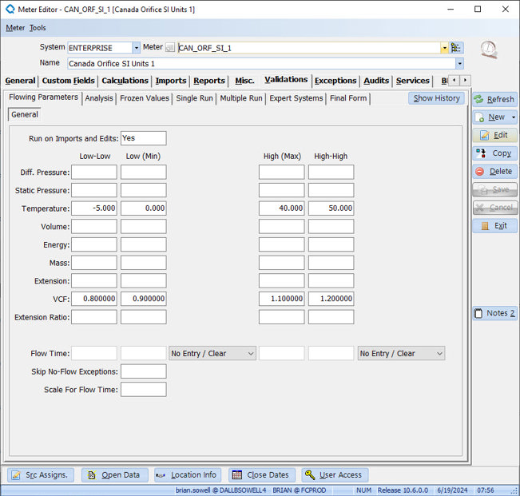Select the Frozen Values sub-tab
The image size is (520, 496).
tap(145, 98)
